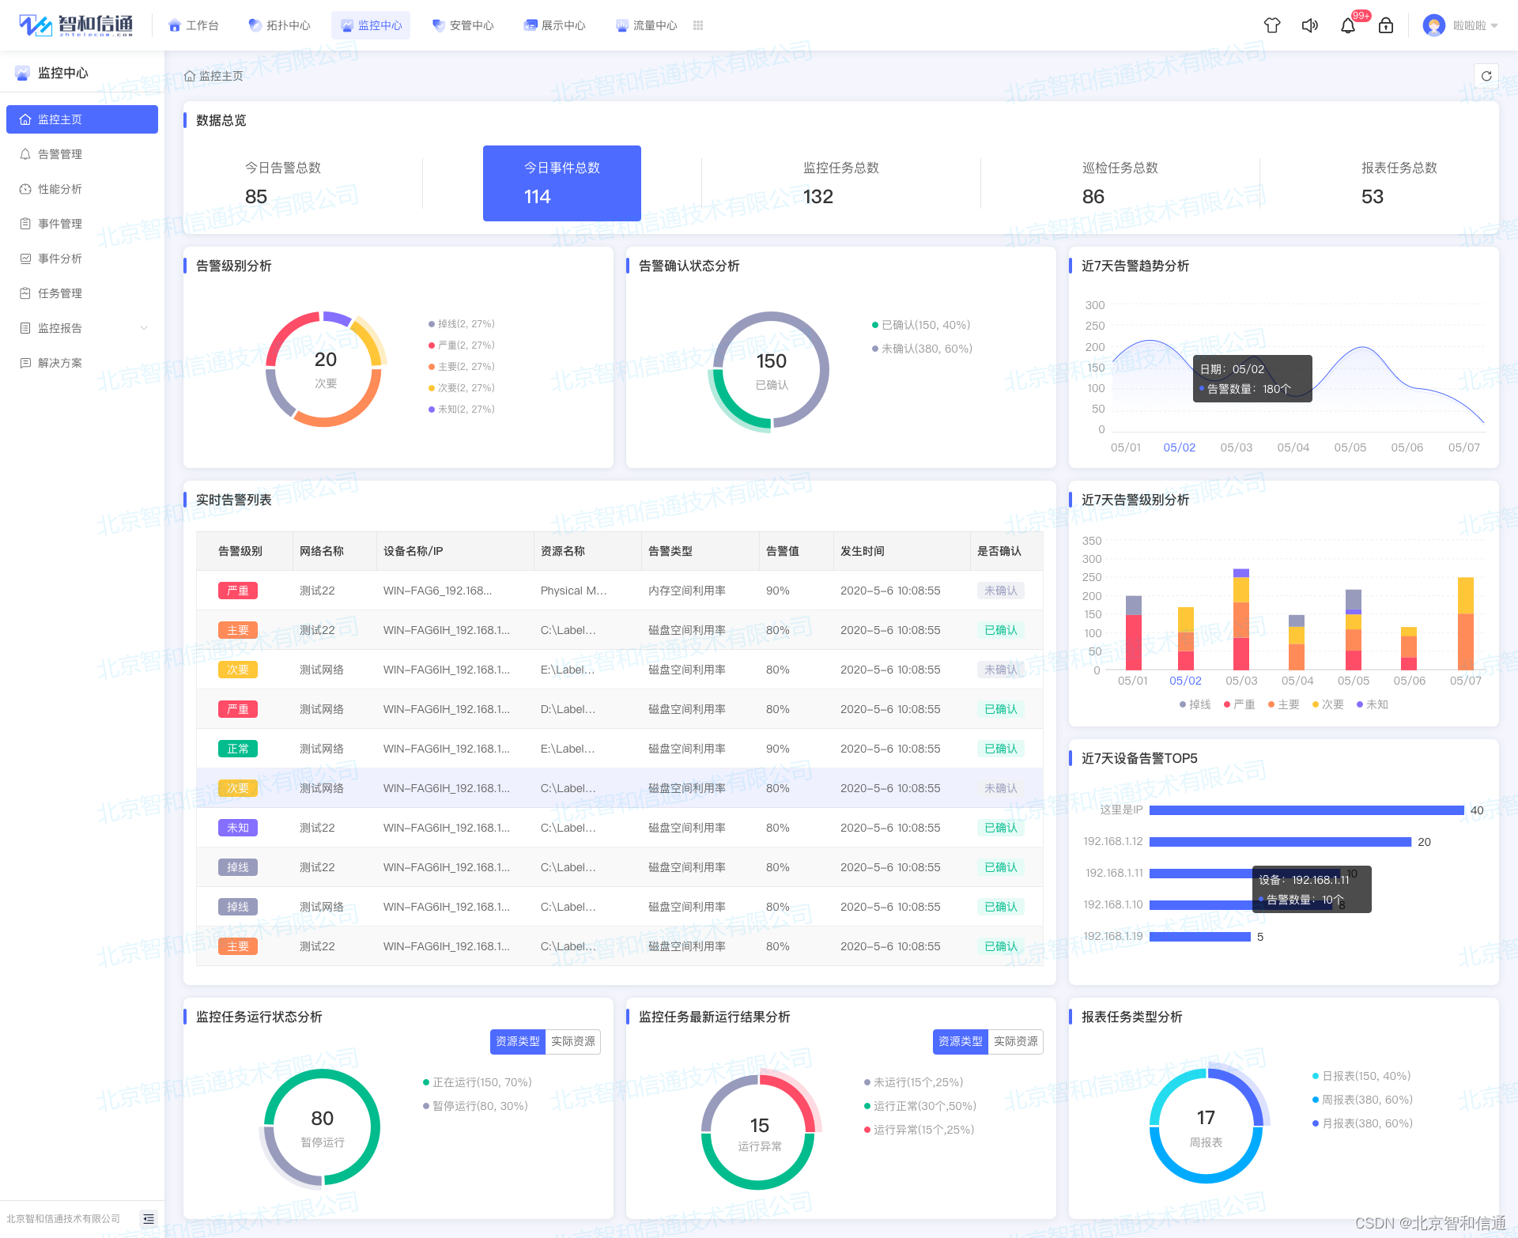Click the notification bell icon
1518x1238 pixels.
click(x=1348, y=26)
